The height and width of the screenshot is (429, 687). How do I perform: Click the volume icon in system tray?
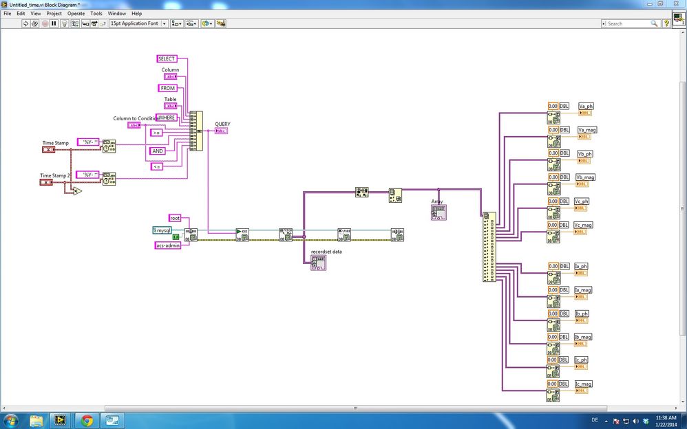point(636,421)
